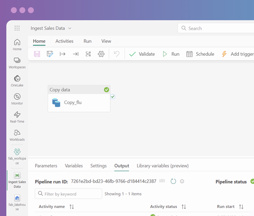This screenshot has height=216, width=254.
Task: Go to Monitor in left navigation
Action: tap(17, 99)
